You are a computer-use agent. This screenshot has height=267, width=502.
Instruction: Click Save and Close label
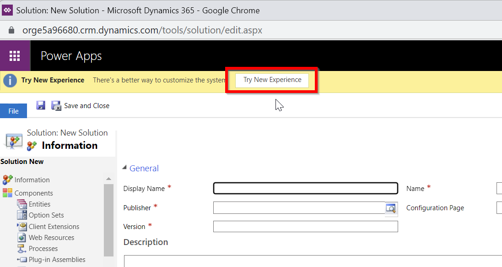coord(87,106)
